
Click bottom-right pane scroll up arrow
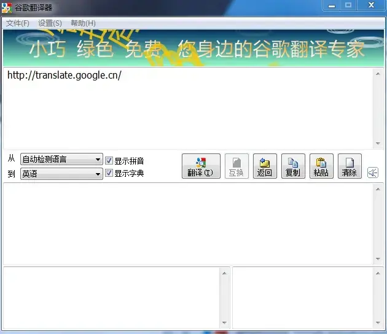[x=378, y=273]
